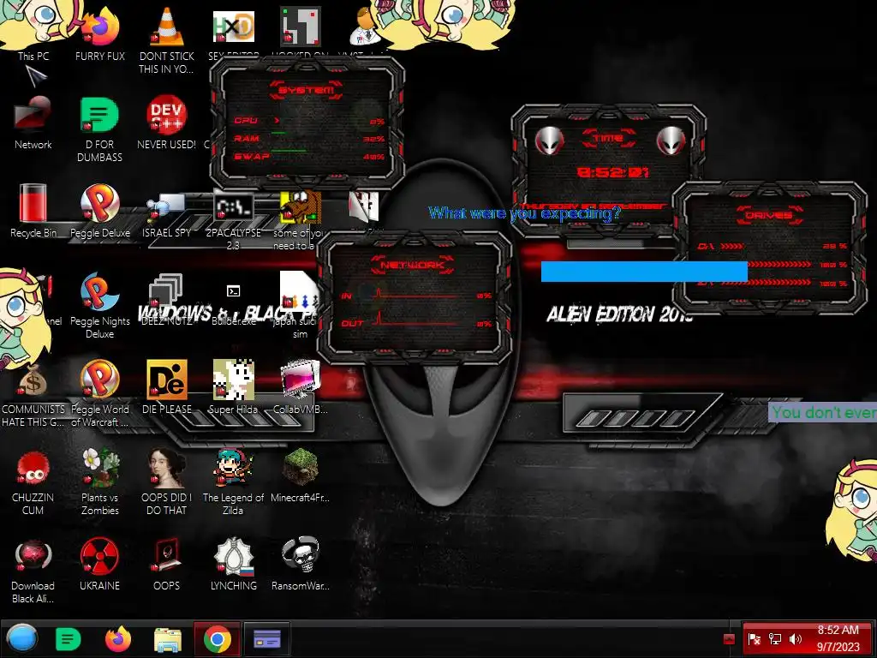Viewport: 877px width, 658px height.
Task: Open the Minecraft4Fr grass block icon
Action: [301, 476]
